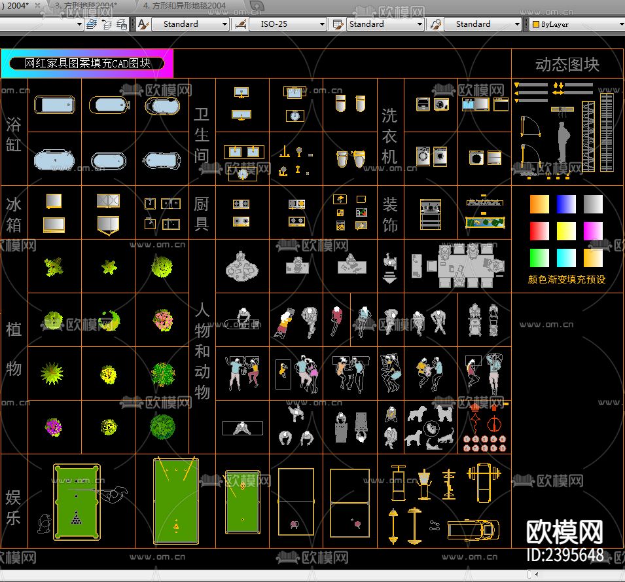Click the 厨具 category label
The width and height of the screenshot is (625, 582).
tap(202, 213)
